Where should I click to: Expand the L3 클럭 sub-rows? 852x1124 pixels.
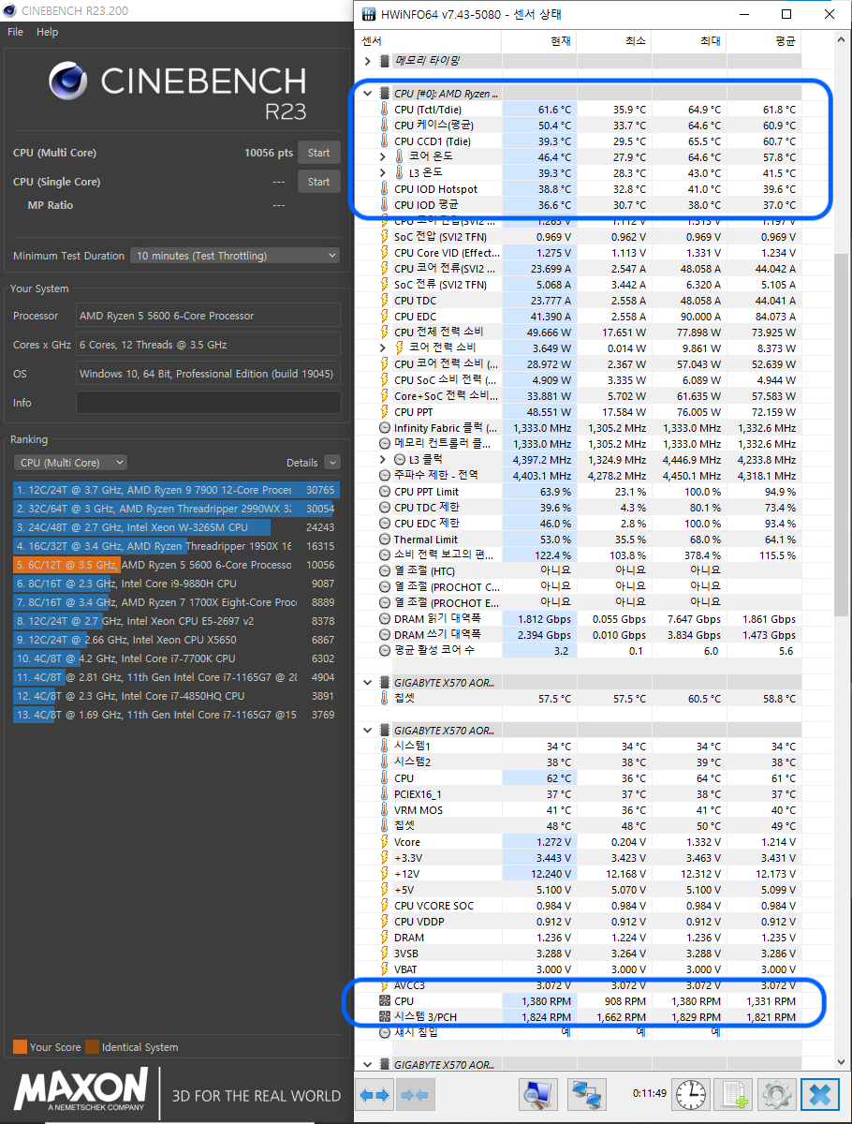[x=383, y=460]
